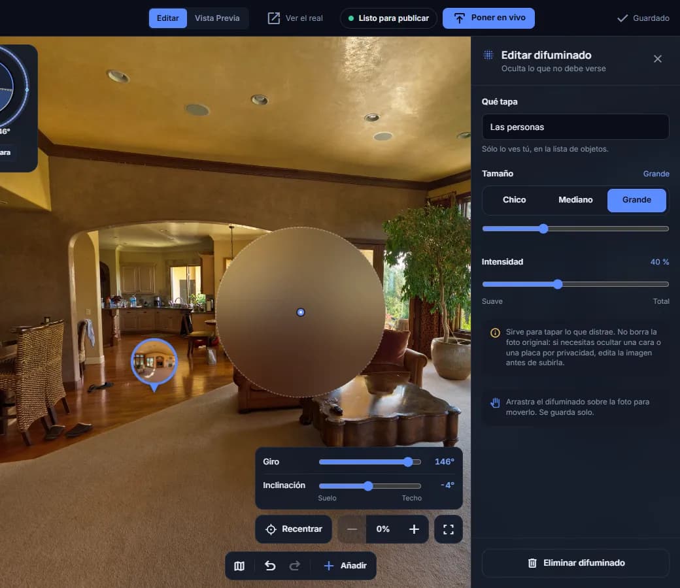Click the plus zoom-in icon
The width and height of the screenshot is (680, 588).
pyautogui.click(x=414, y=529)
